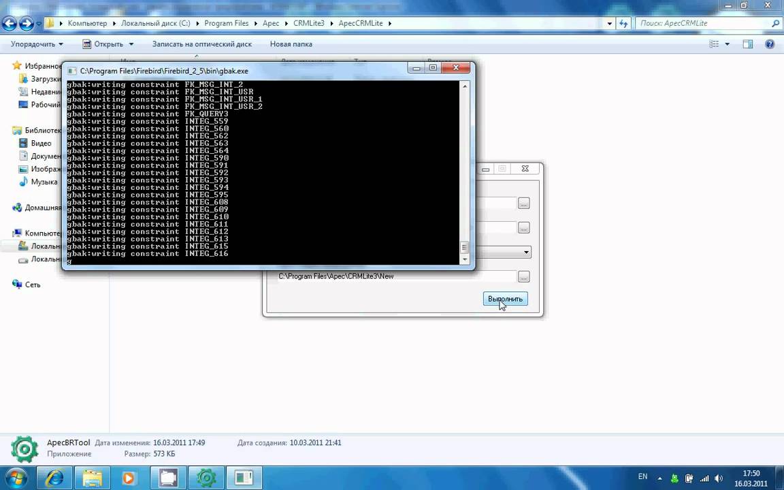Open the Windows Start button

pyautogui.click(x=16, y=478)
